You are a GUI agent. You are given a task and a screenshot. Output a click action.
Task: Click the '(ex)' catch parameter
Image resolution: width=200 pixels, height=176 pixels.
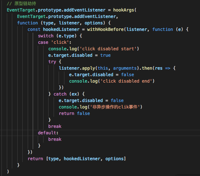[74, 94]
